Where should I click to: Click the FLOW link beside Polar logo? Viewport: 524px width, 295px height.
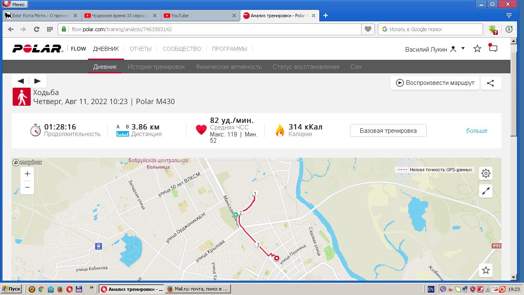coord(78,49)
